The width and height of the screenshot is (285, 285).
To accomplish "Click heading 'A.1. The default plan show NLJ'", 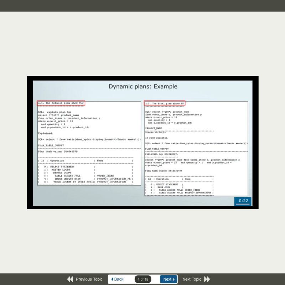I will coord(61,103).
